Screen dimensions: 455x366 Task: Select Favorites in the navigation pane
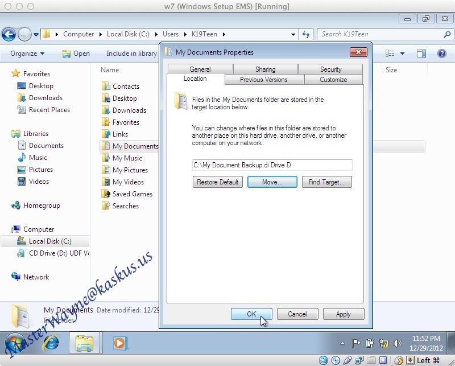pos(36,74)
